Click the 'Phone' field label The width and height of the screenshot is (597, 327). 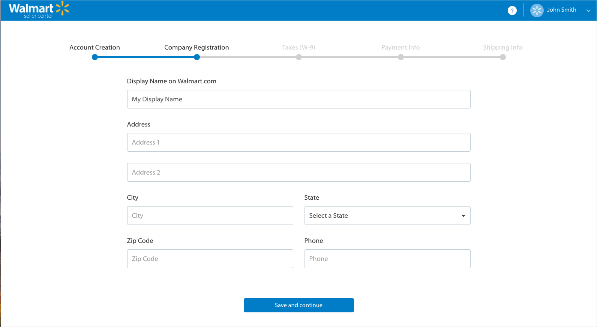[313, 241]
